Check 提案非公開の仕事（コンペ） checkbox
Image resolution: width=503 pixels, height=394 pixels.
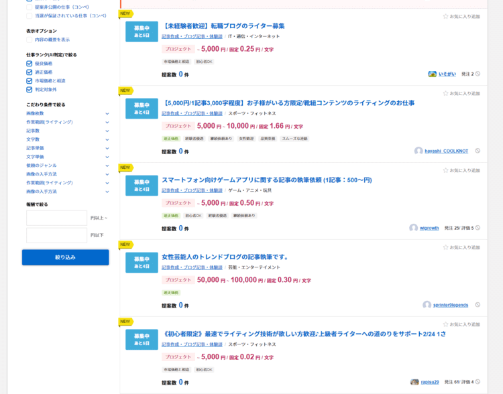[x=30, y=7]
